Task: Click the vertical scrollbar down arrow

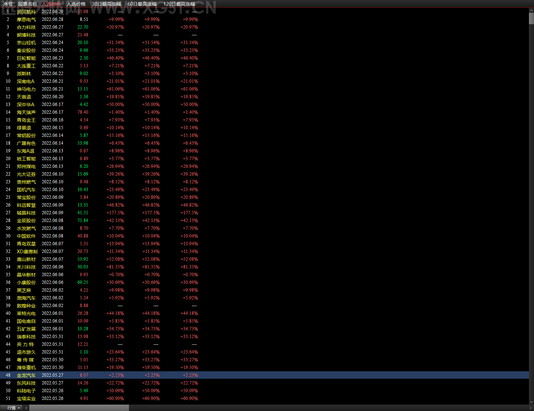Action: [531, 402]
